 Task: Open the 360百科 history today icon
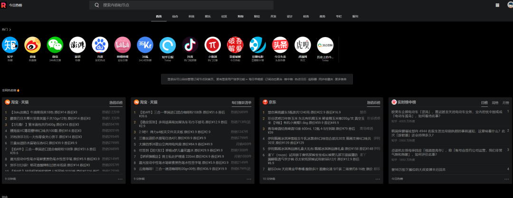click(x=325, y=45)
